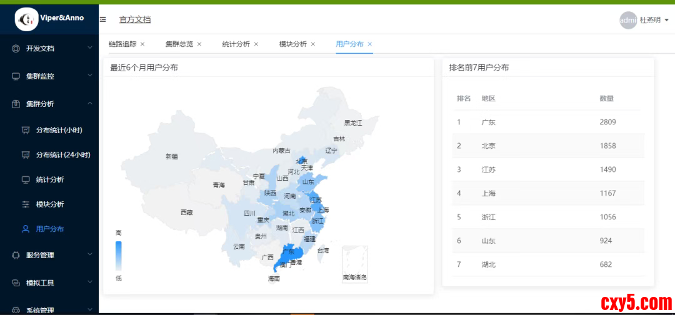Expand the 服务管理 menu section
The image size is (675, 315).
[x=90, y=255]
